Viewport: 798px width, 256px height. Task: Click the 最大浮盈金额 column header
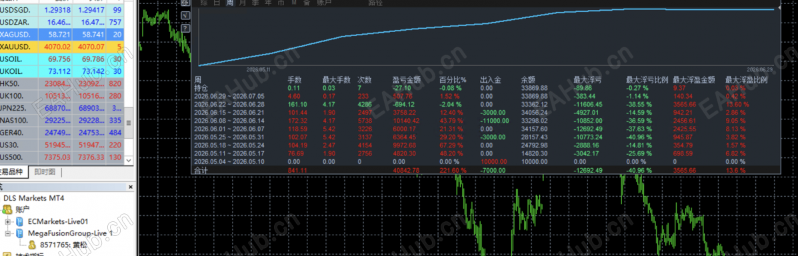coord(694,80)
